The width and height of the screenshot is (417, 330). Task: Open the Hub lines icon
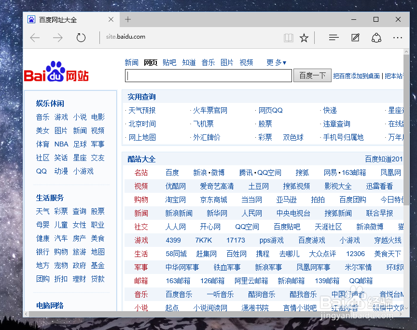tap(334, 38)
